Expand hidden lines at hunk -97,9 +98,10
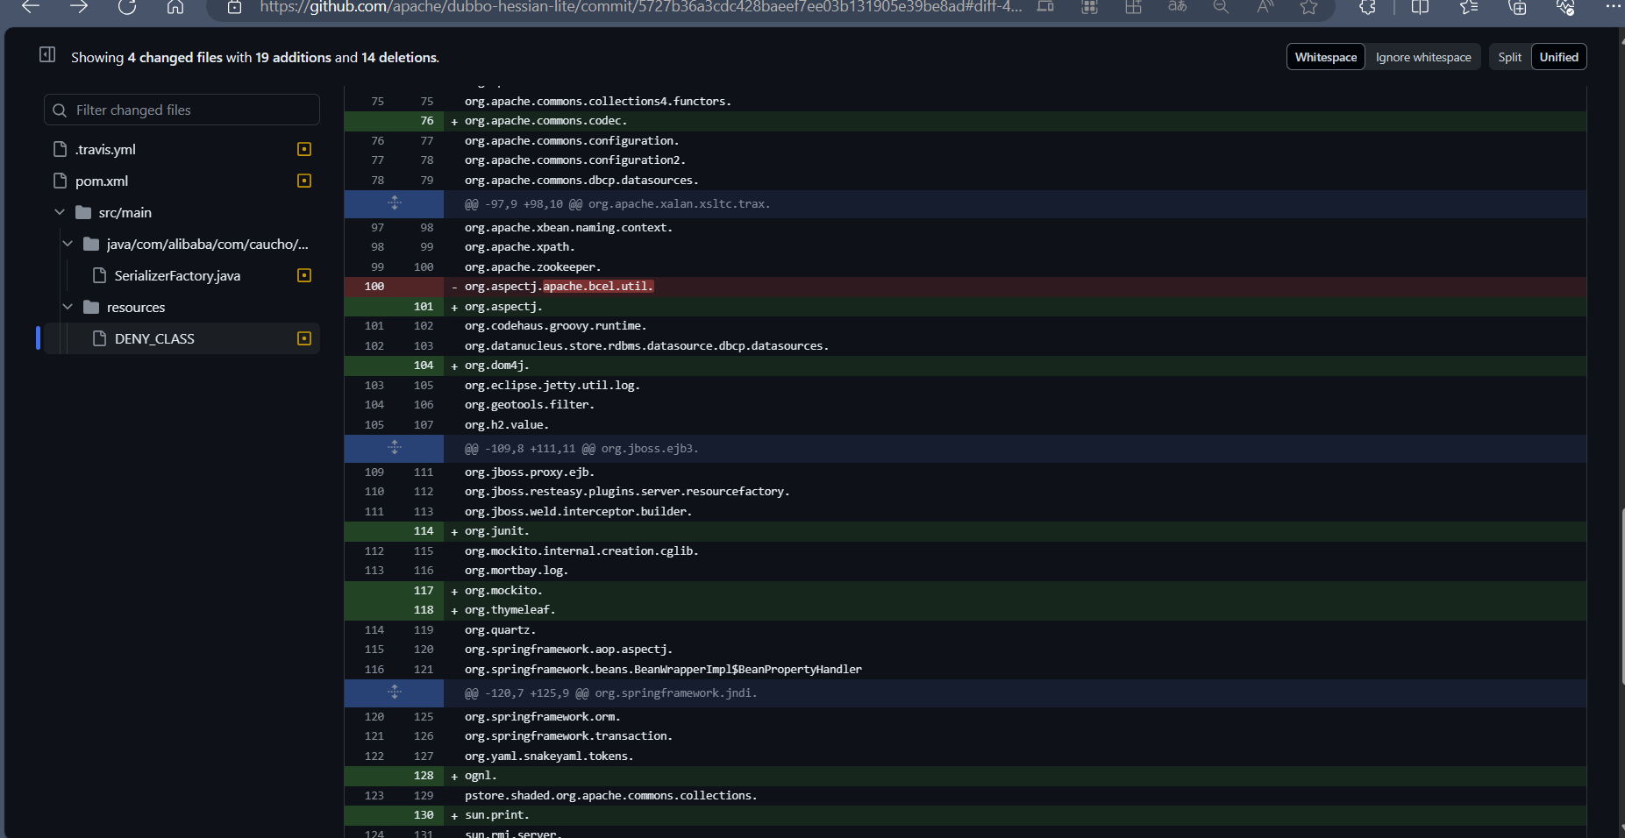Image resolution: width=1625 pixels, height=838 pixels. coord(395,203)
